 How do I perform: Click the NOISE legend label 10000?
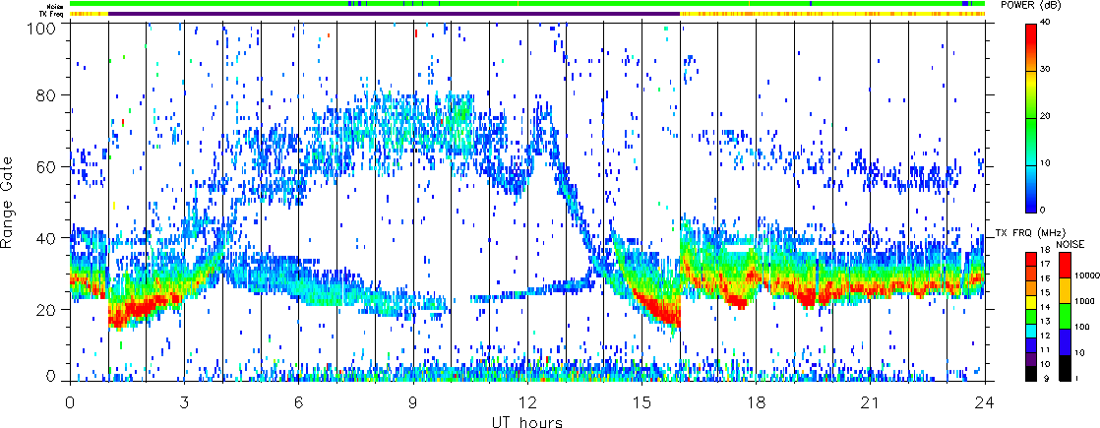[x=1087, y=275]
